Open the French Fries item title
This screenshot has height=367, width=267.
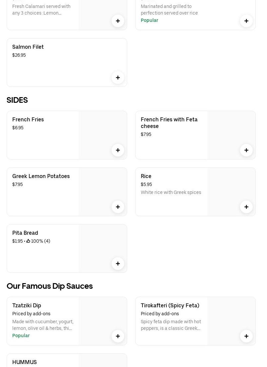(x=28, y=120)
